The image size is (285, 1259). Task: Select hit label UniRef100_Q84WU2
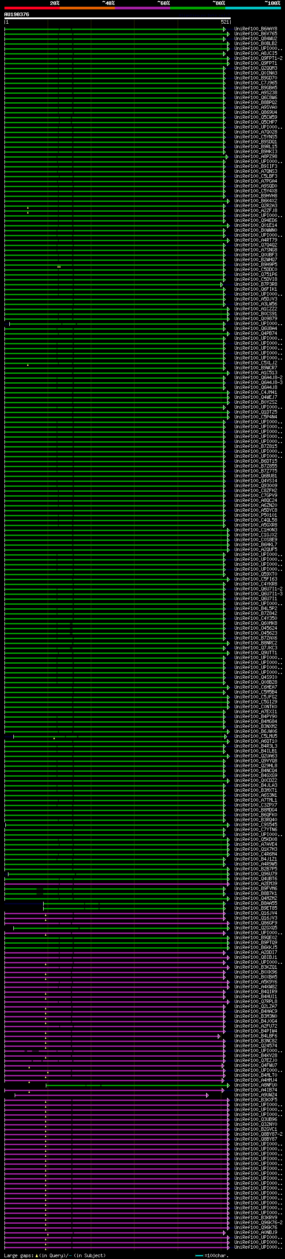click(x=256, y=38)
